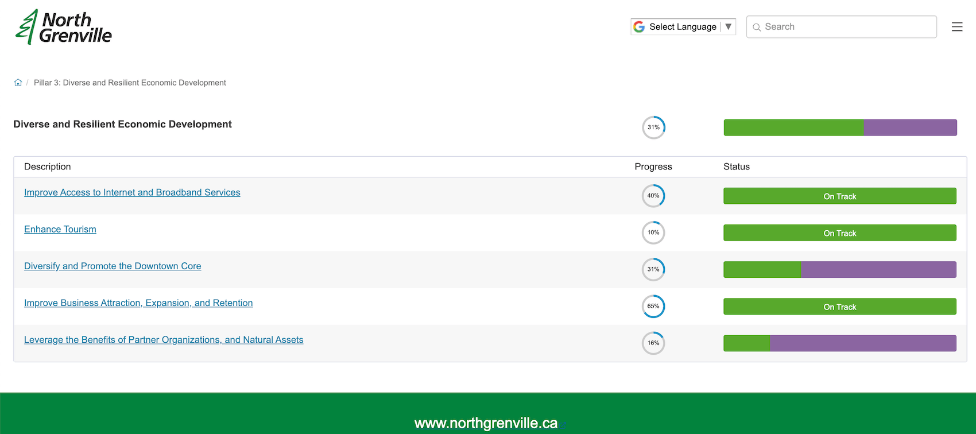
Task: Click the Partner Organizations green-purple status bar
Action: click(x=840, y=343)
